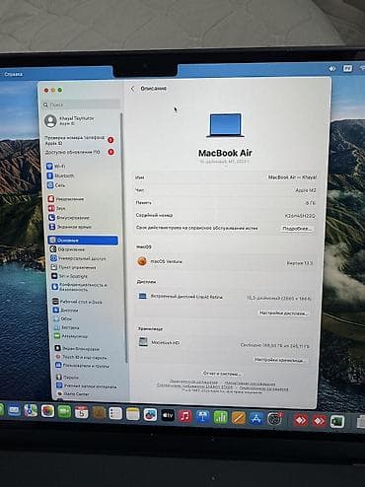
Task: Open Пользователи и группы settings
Action: click(x=82, y=366)
